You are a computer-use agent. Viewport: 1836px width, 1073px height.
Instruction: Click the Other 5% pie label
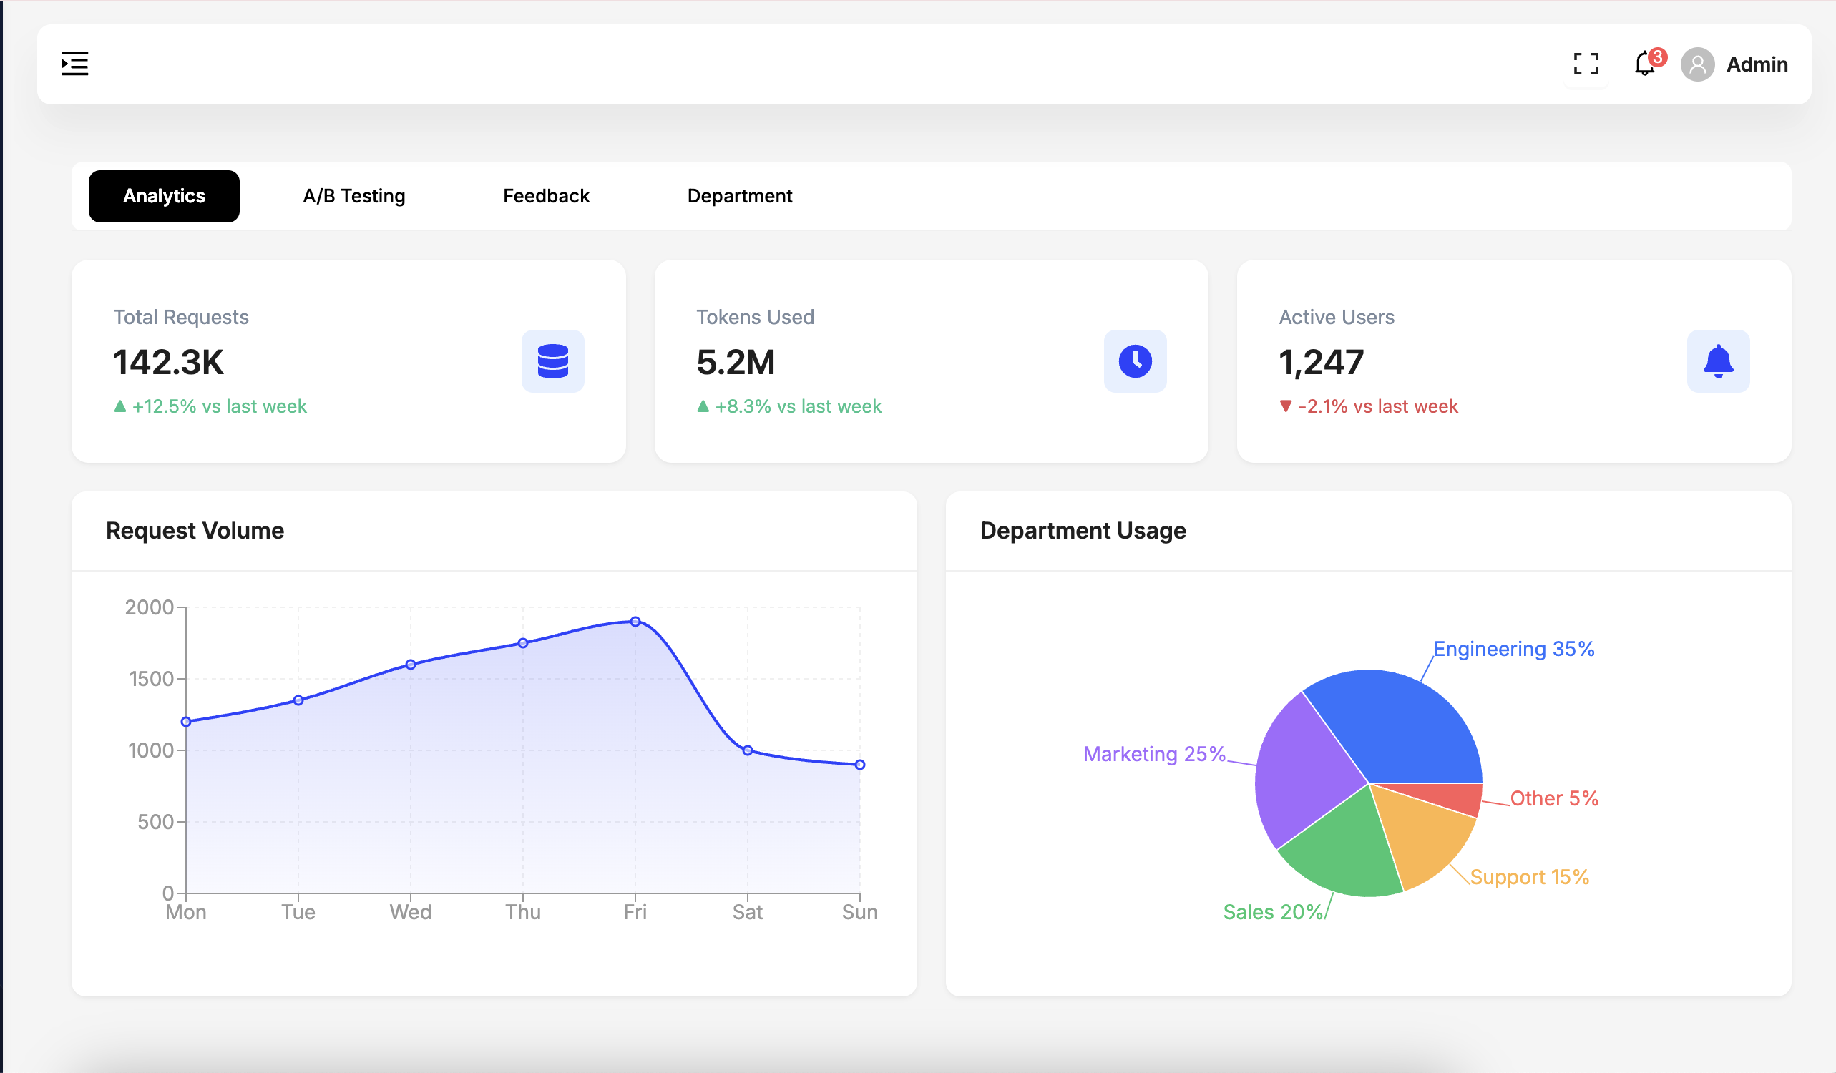tap(1553, 798)
